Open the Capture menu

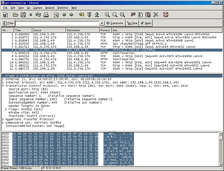[37, 8]
